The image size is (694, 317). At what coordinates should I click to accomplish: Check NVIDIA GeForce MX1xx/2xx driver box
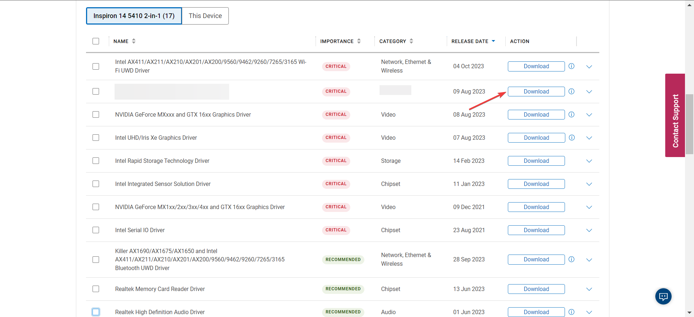(x=96, y=207)
